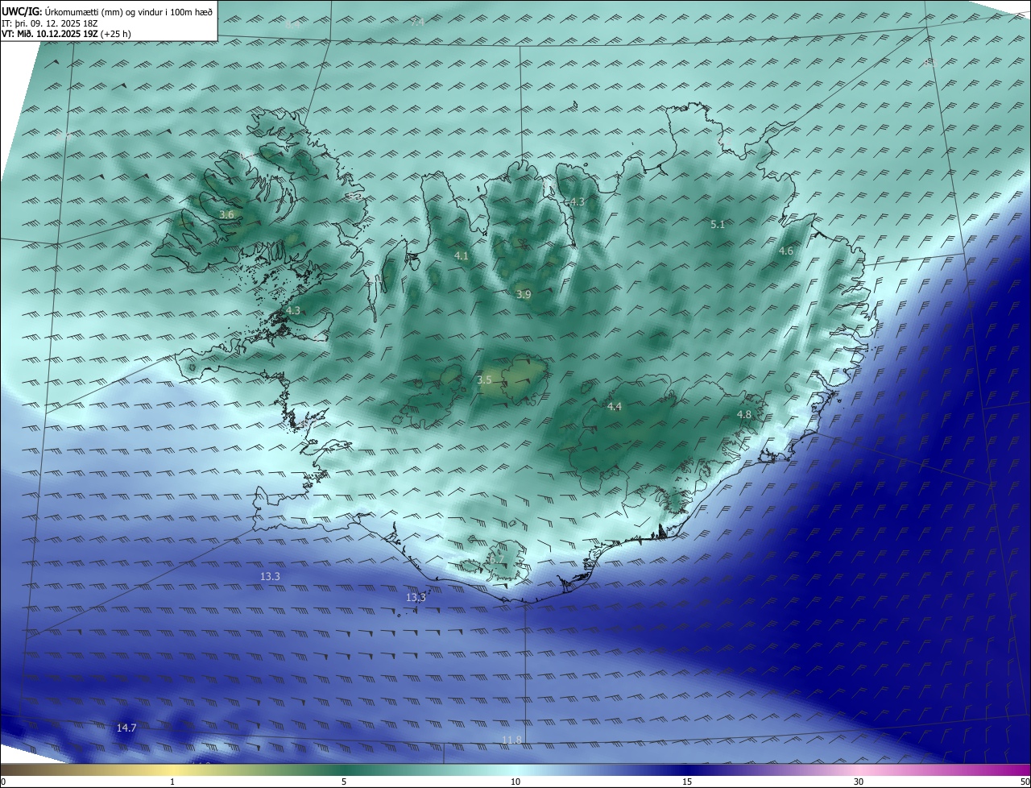Click the 7.4 value label at the map top
The width and height of the screenshot is (1031, 788).
(x=417, y=22)
